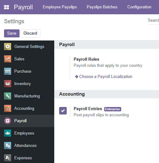Viewport: 159px width, 163px height.
Task: Open the Manufacturing wrench icon
Action: tap(8, 96)
